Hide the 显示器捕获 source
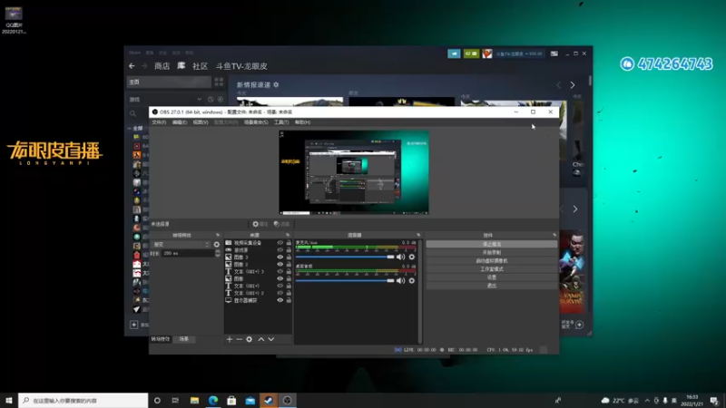The height and width of the screenshot is (408, 726). (x=280, y=300)
